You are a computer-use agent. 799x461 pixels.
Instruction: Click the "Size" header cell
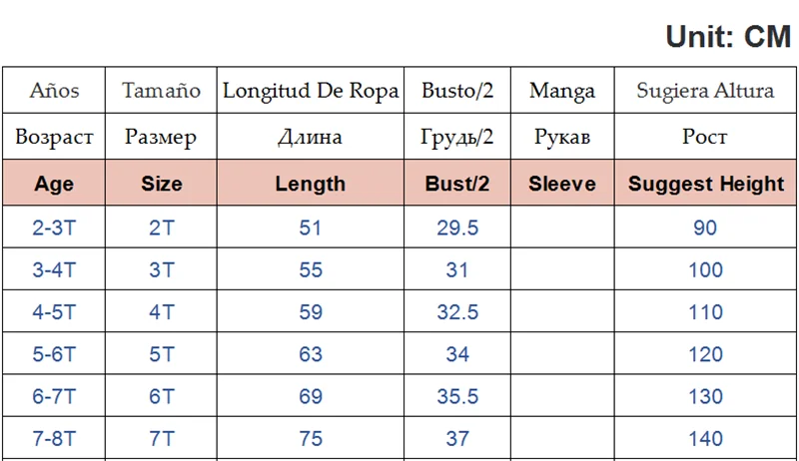point(162,184)
